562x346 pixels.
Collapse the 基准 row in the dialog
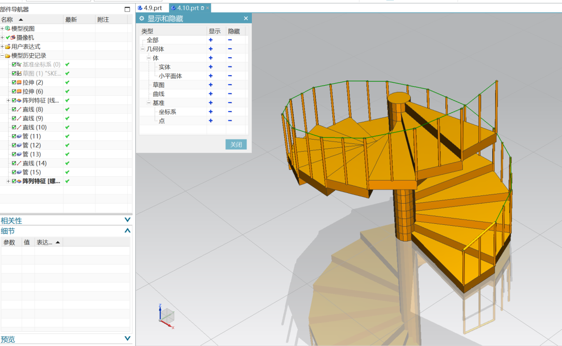149,103
